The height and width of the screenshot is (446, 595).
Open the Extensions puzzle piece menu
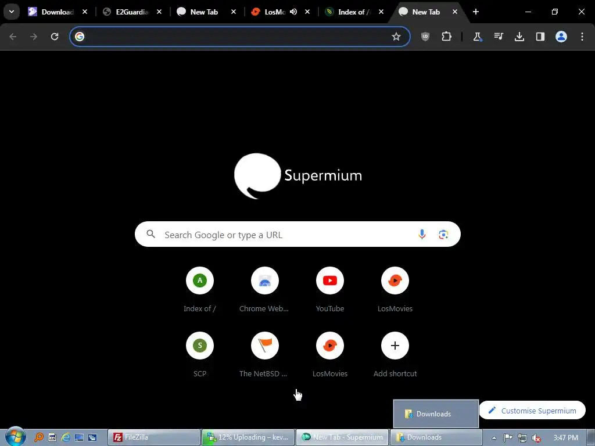pyautogui.click(x=447, y=37)
